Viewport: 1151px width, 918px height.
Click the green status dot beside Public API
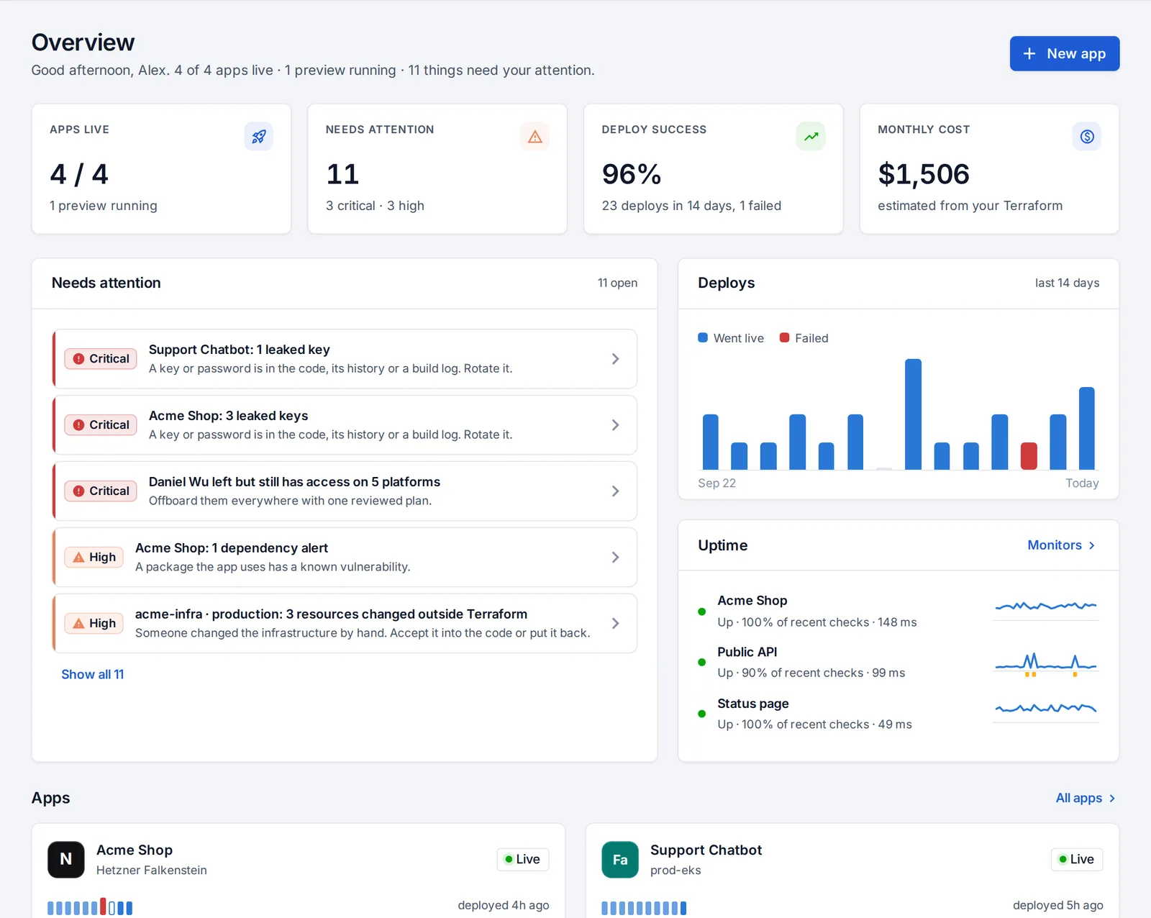pyautogui.click(x=701, y=663)
